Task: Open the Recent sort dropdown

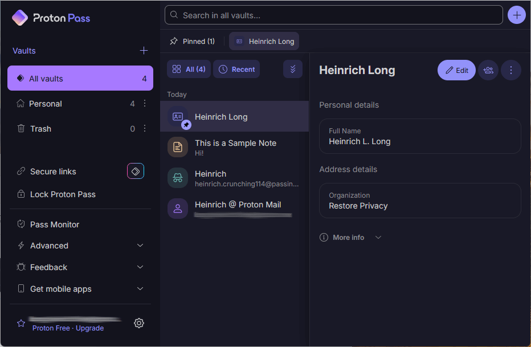Action: 236,69
